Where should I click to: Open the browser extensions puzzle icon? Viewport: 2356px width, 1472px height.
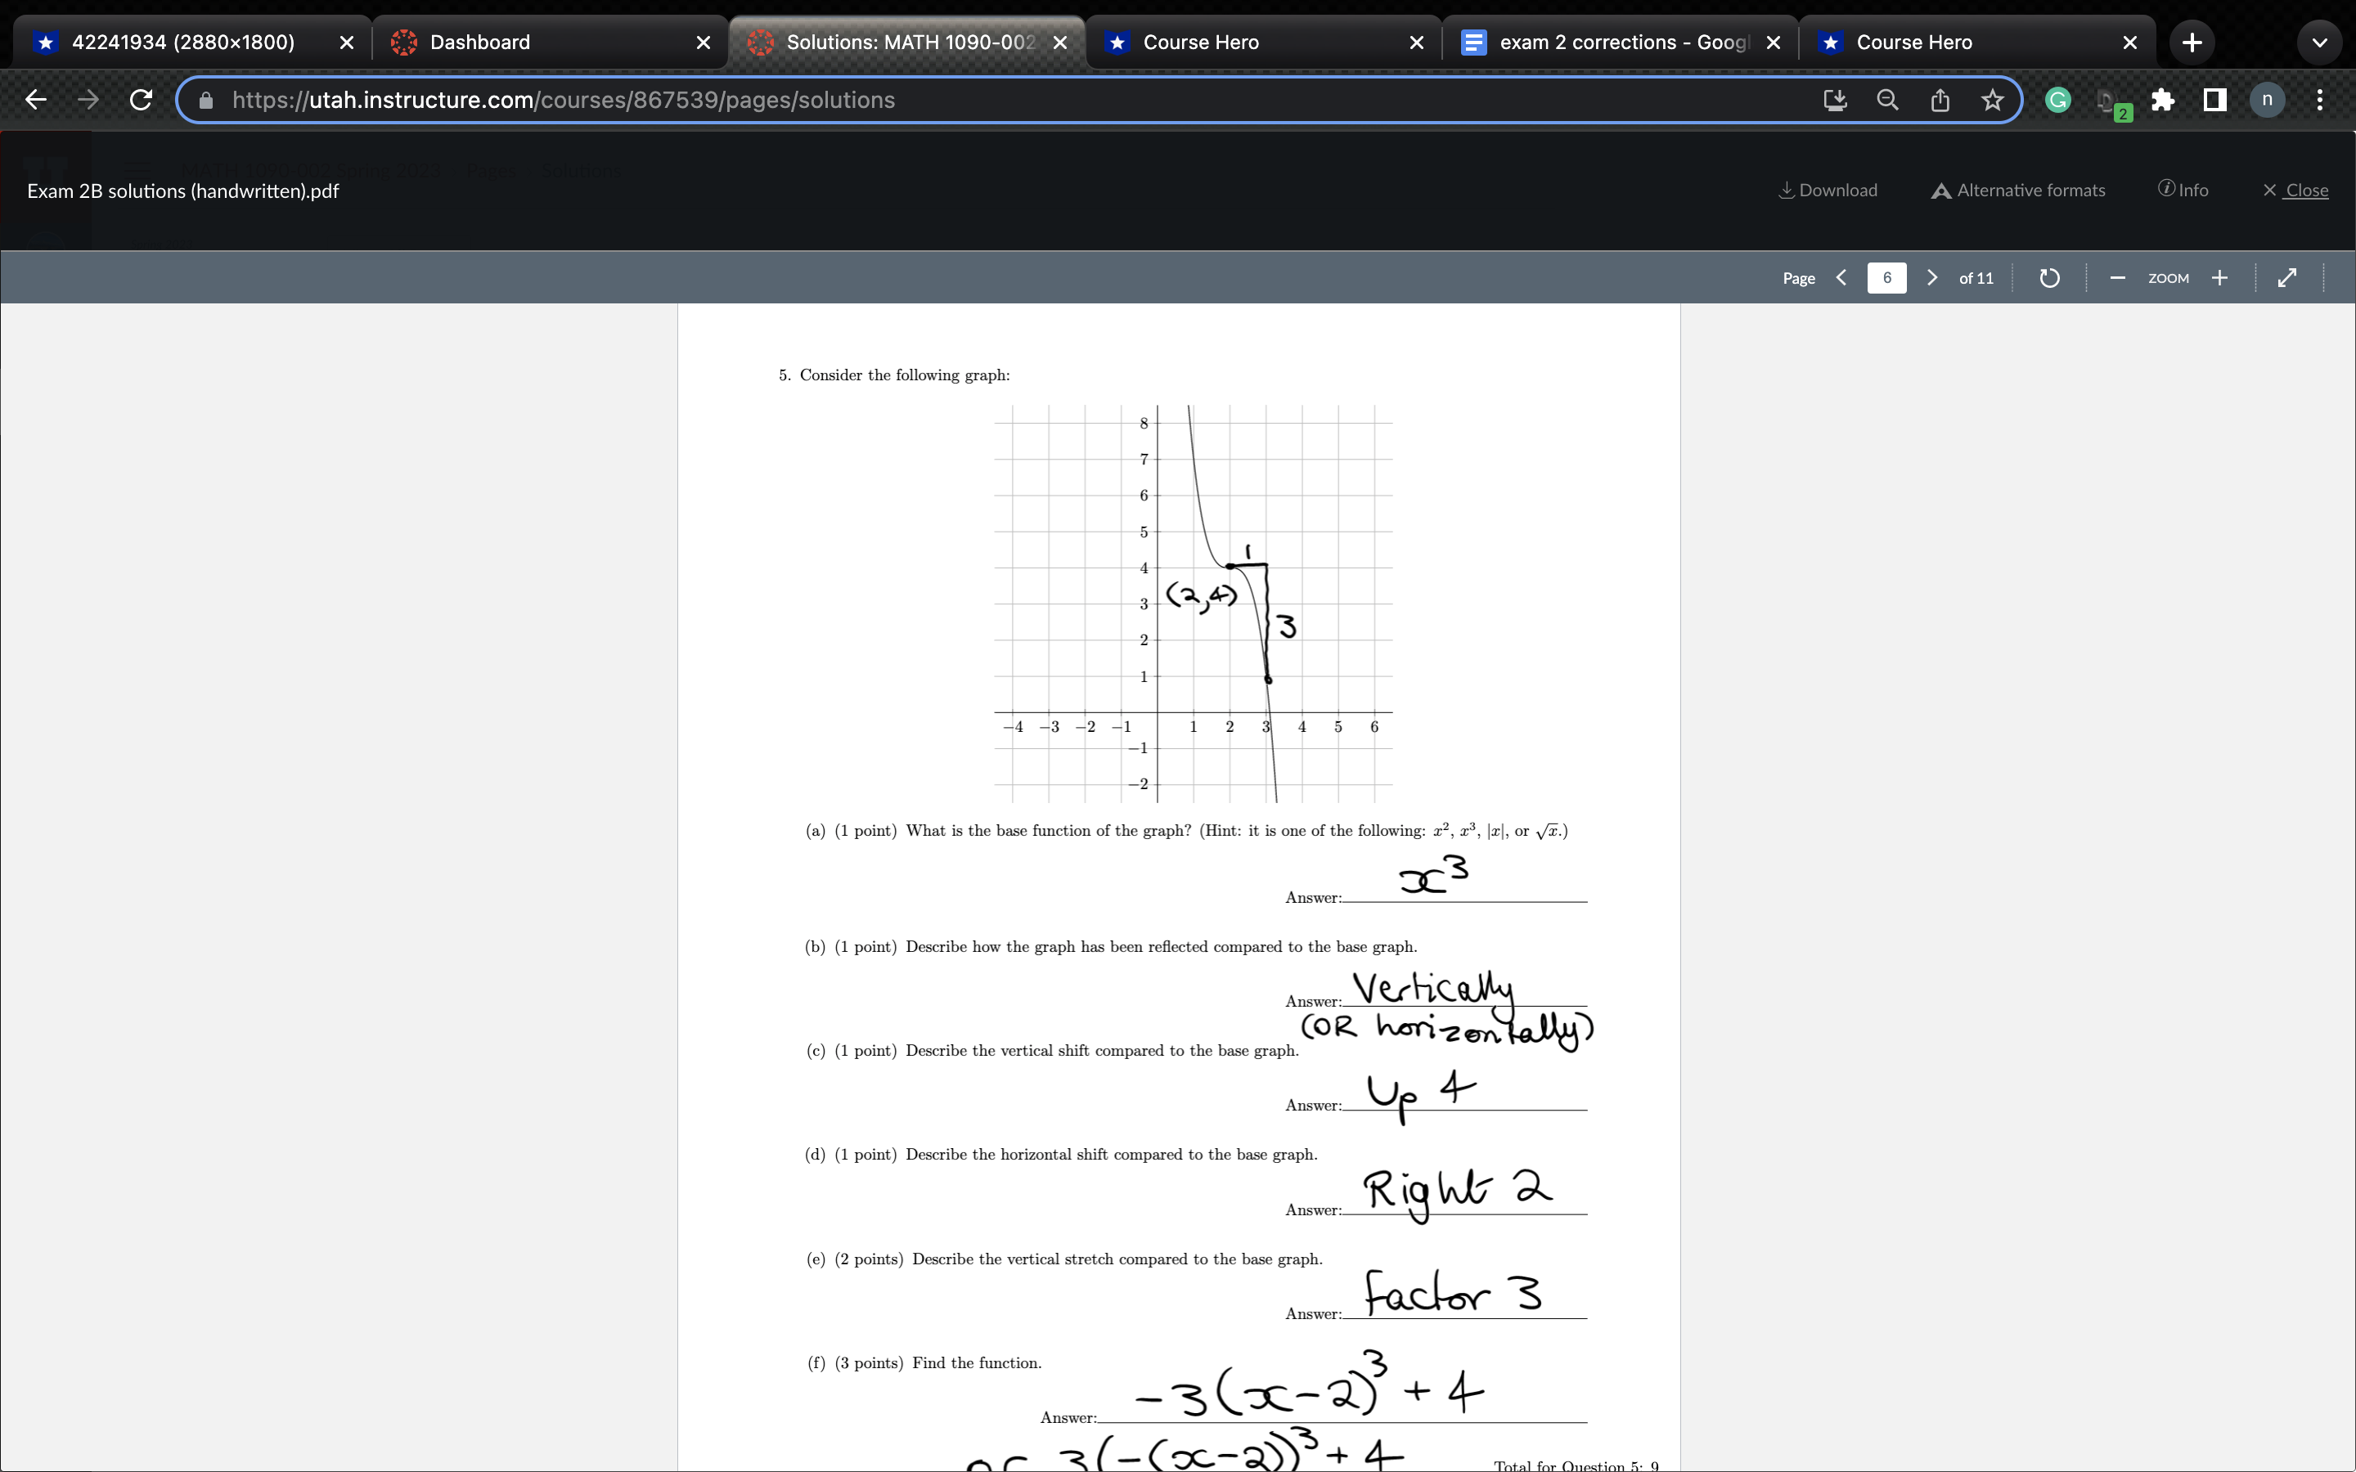2163,99
